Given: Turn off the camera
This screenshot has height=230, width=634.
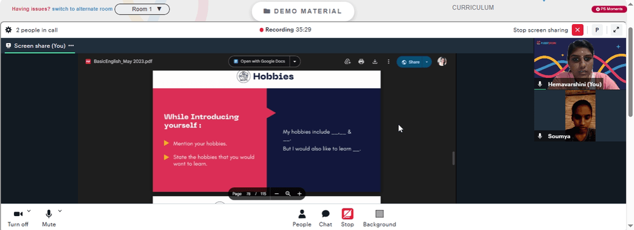Looking at the screenshot, I should 18,218.
